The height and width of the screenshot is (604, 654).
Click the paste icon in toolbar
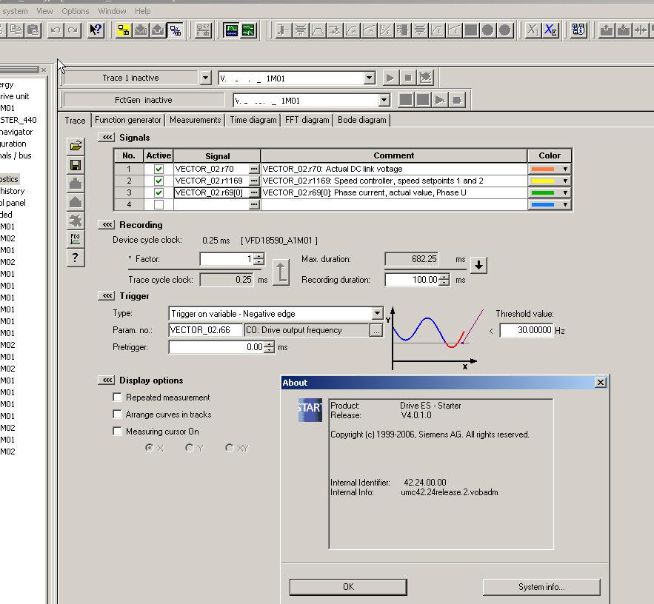tap(33, 30)
